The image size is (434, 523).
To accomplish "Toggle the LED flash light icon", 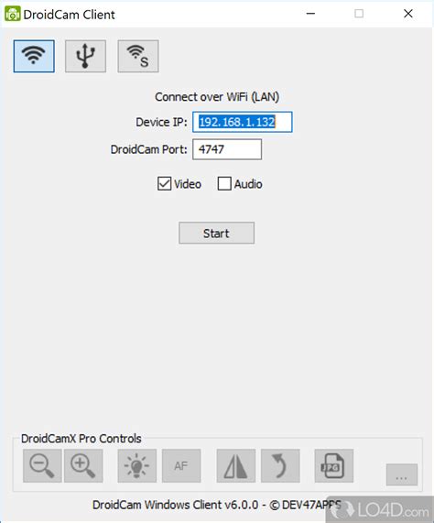I will (x=137, y=465).
